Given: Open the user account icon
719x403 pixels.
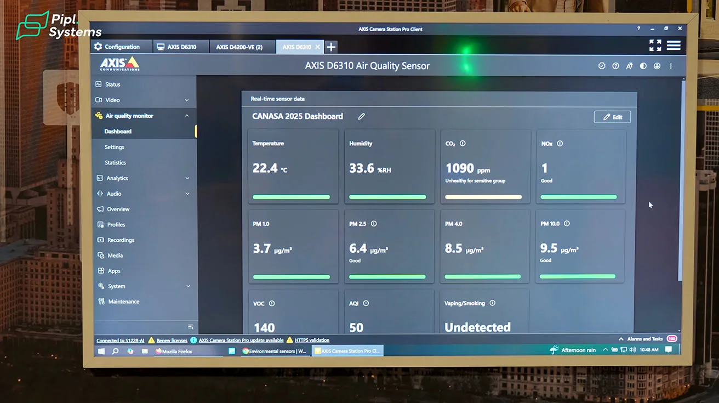Looking at the screenshot, I should click(x=657, y=66).
